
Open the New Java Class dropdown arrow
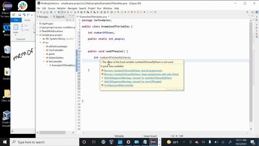(108, 12)
